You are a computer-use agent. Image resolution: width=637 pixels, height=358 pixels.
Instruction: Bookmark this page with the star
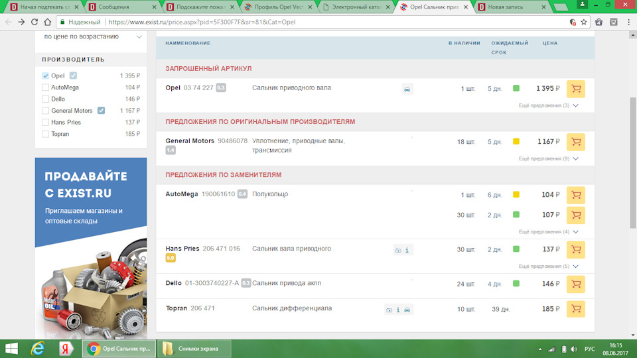584,22
